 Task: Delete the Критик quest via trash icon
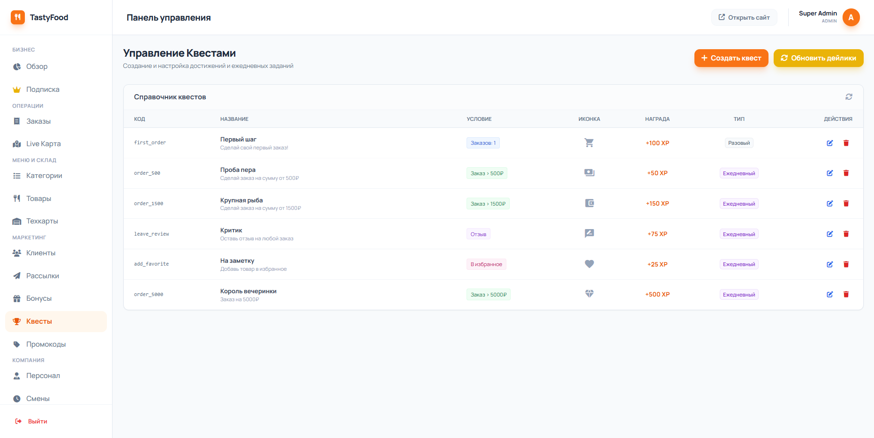click(x=846, y=234)
